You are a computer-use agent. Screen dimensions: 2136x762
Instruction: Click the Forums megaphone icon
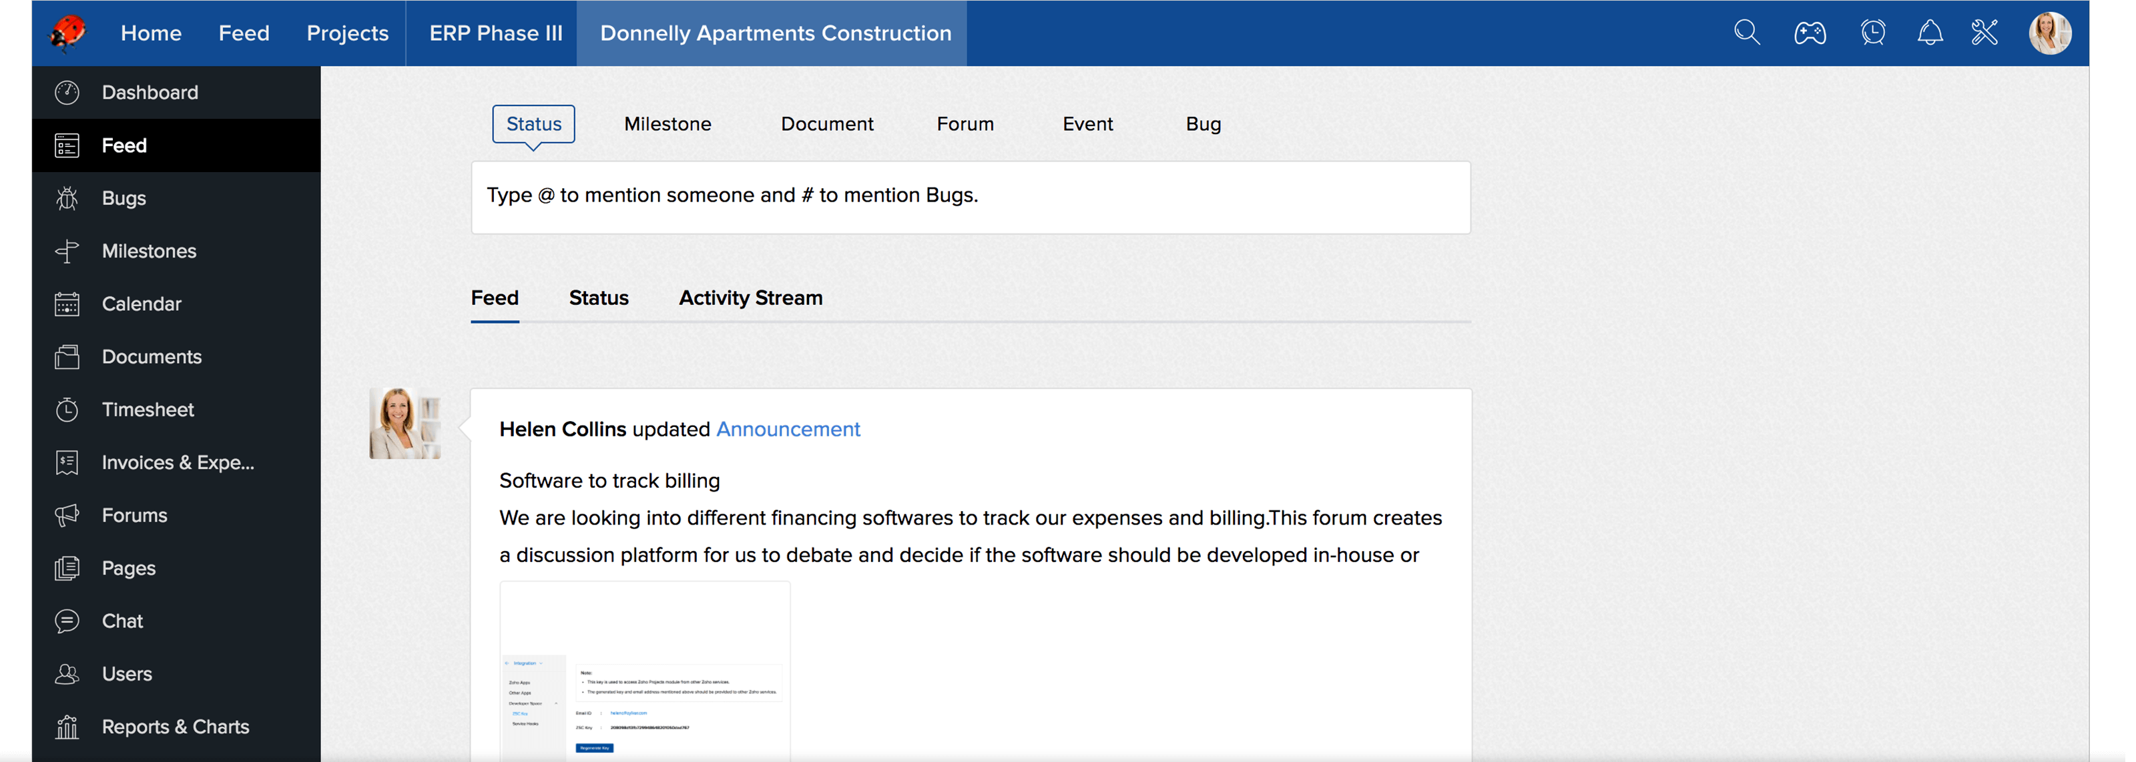click(67, 515)
